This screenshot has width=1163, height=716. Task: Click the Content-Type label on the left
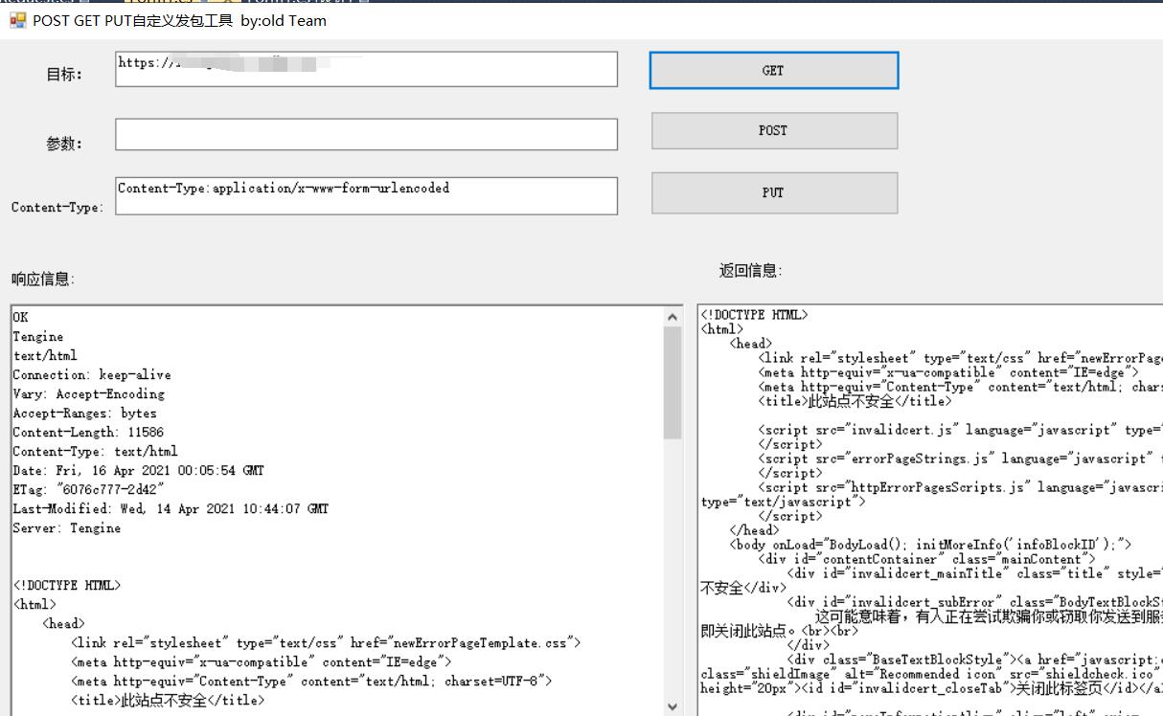pyautogui.click(x=57, y=207)
